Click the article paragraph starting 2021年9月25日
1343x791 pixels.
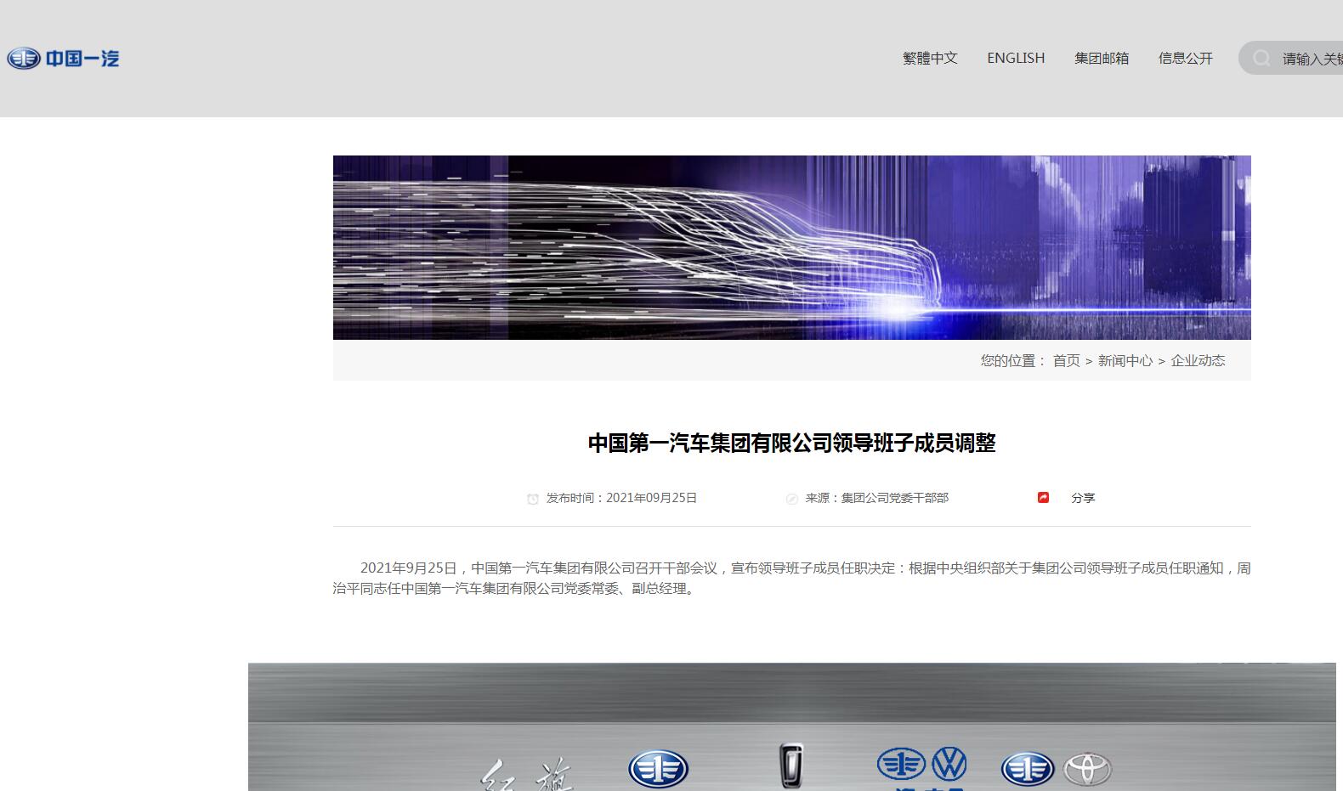coord(792,578)
